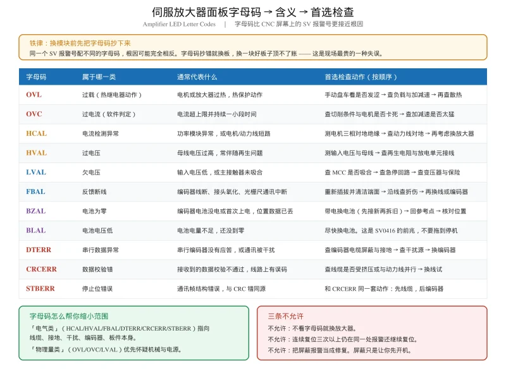The height and width of the screenshot is (371, 506).
Task: Click the 「电气类」 explanation line
Action: [x=120, y=333]
